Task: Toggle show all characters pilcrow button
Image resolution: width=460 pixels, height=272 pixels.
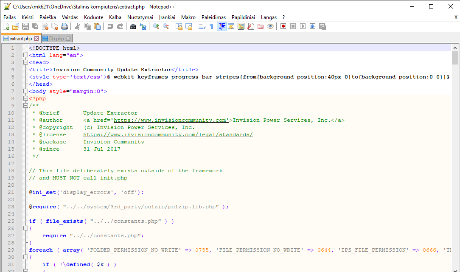Action: tap(211, 26)
